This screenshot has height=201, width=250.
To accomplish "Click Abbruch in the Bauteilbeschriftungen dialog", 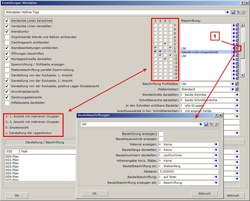I will click(x=204, y=193).
